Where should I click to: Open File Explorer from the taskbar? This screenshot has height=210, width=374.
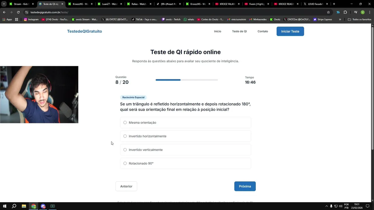click(x=24, y=206)
